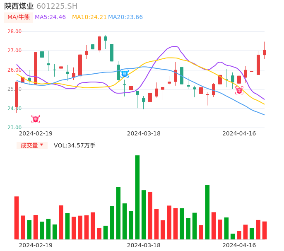Click the 陕西煤业 stock name title
The height and width of the screenshot is (251, 284).
click(x=19, y=6)
